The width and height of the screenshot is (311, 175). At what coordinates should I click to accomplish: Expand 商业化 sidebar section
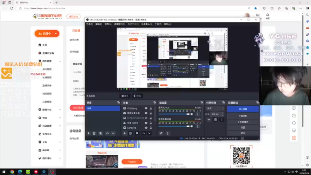click(x=60, y=150)
